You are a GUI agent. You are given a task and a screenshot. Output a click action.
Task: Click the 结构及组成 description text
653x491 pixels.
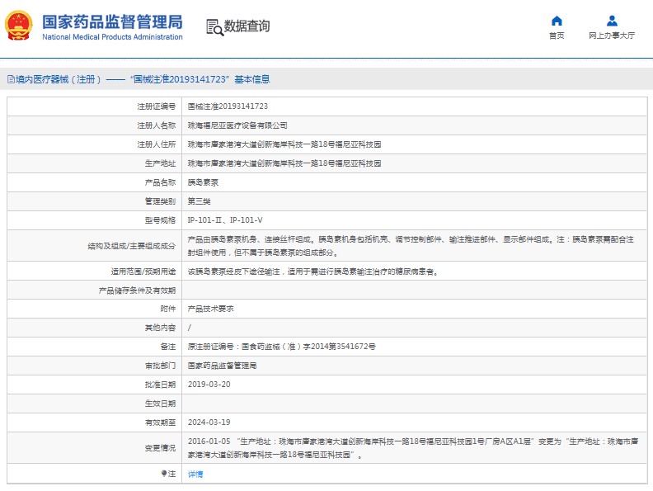(x=411, y=246)
